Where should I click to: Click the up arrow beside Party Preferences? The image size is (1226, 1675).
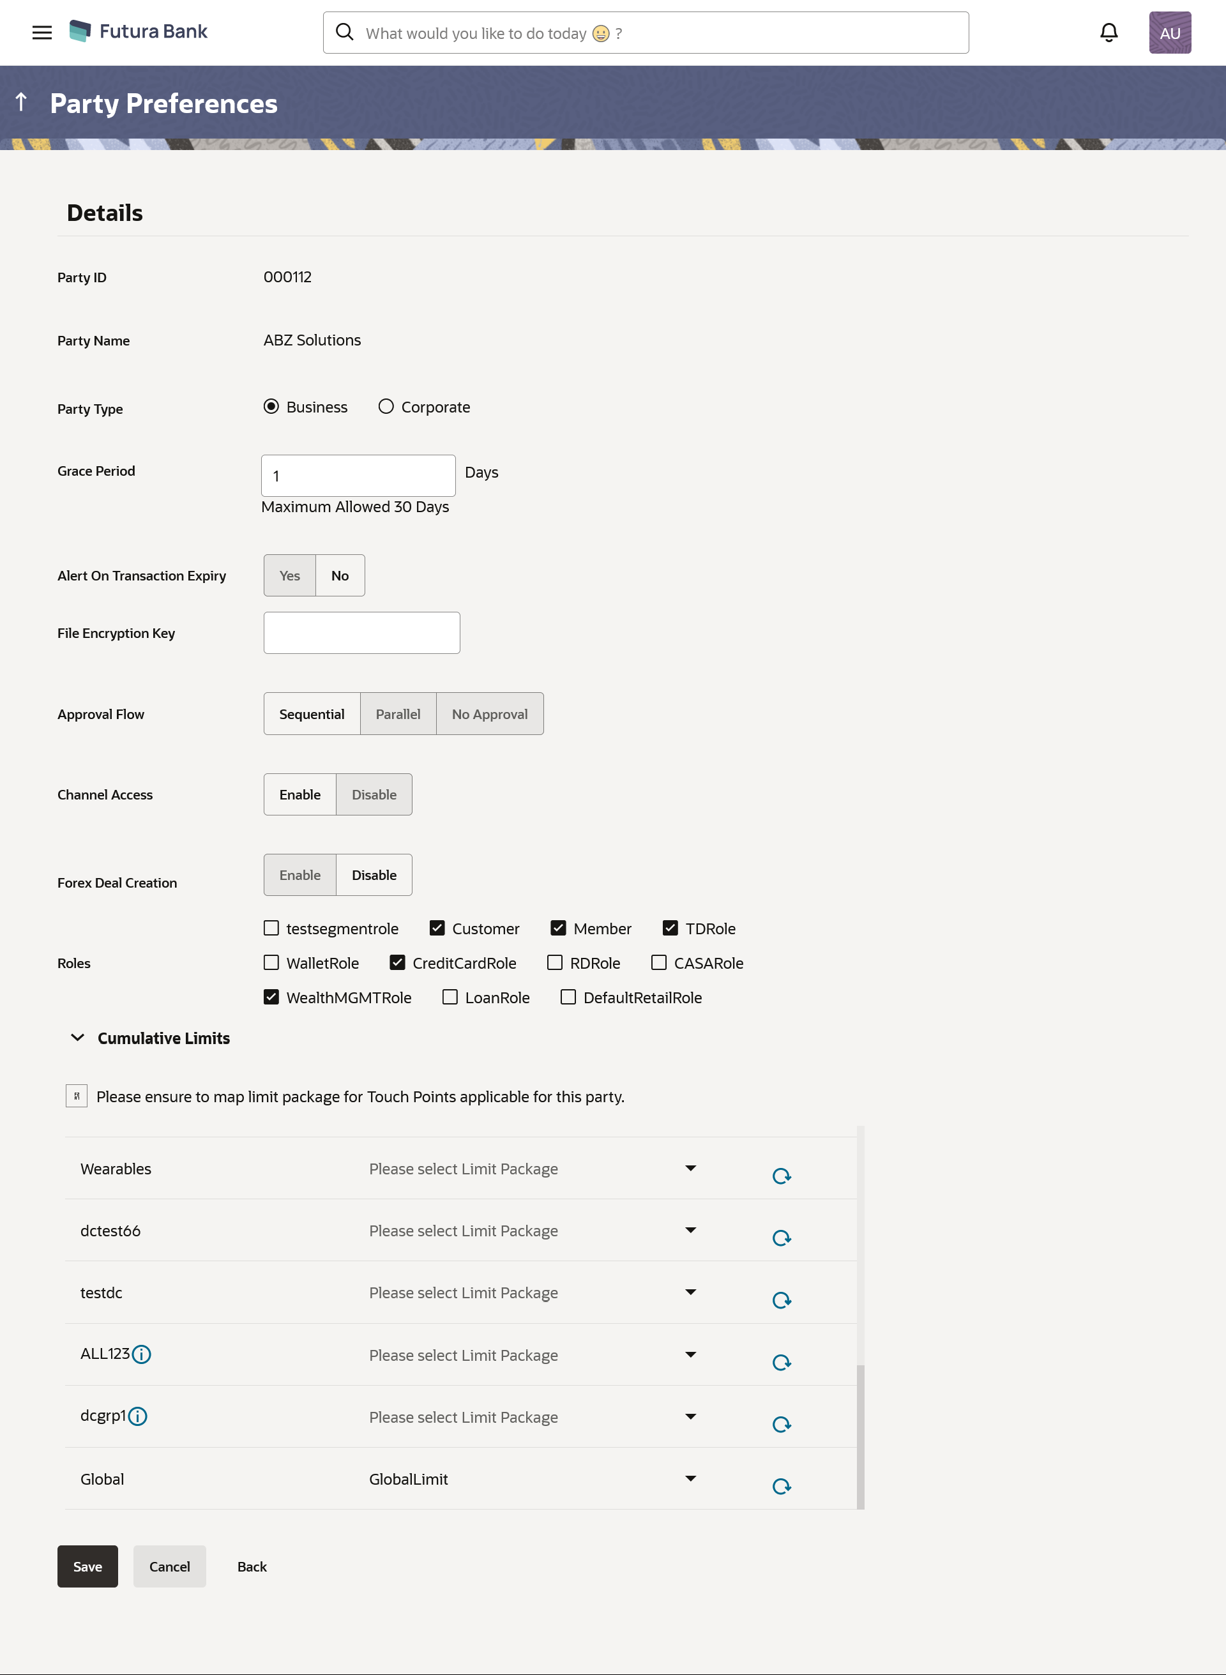pos(22,102)
